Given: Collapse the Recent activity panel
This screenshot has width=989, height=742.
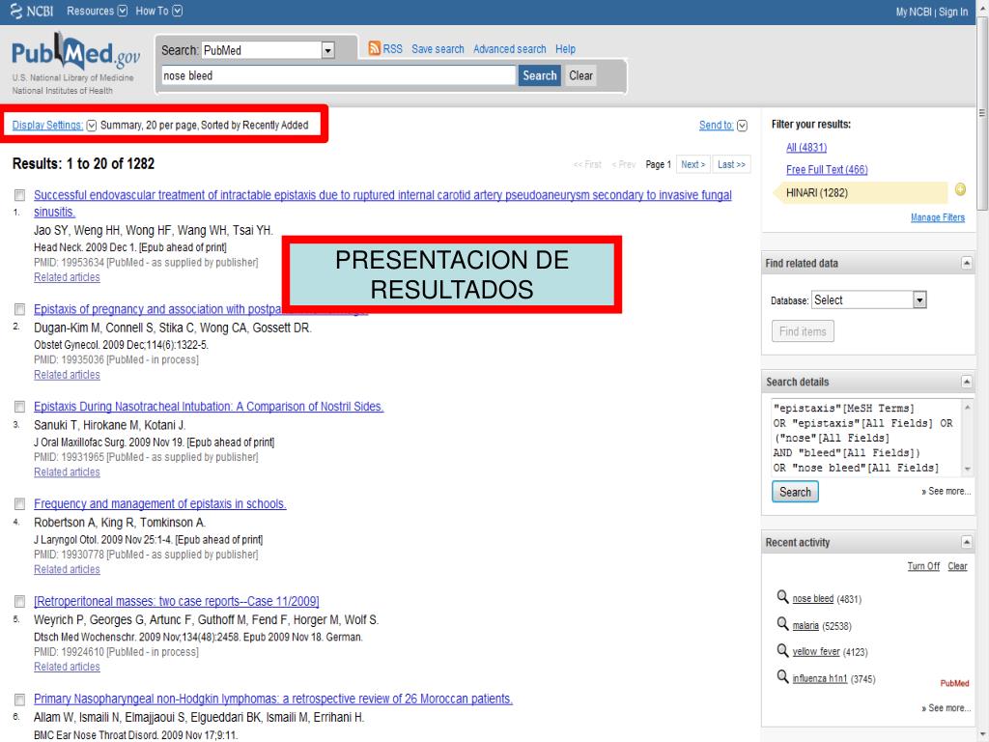Looking at the screenshot, I should click(x=966, y=541).
